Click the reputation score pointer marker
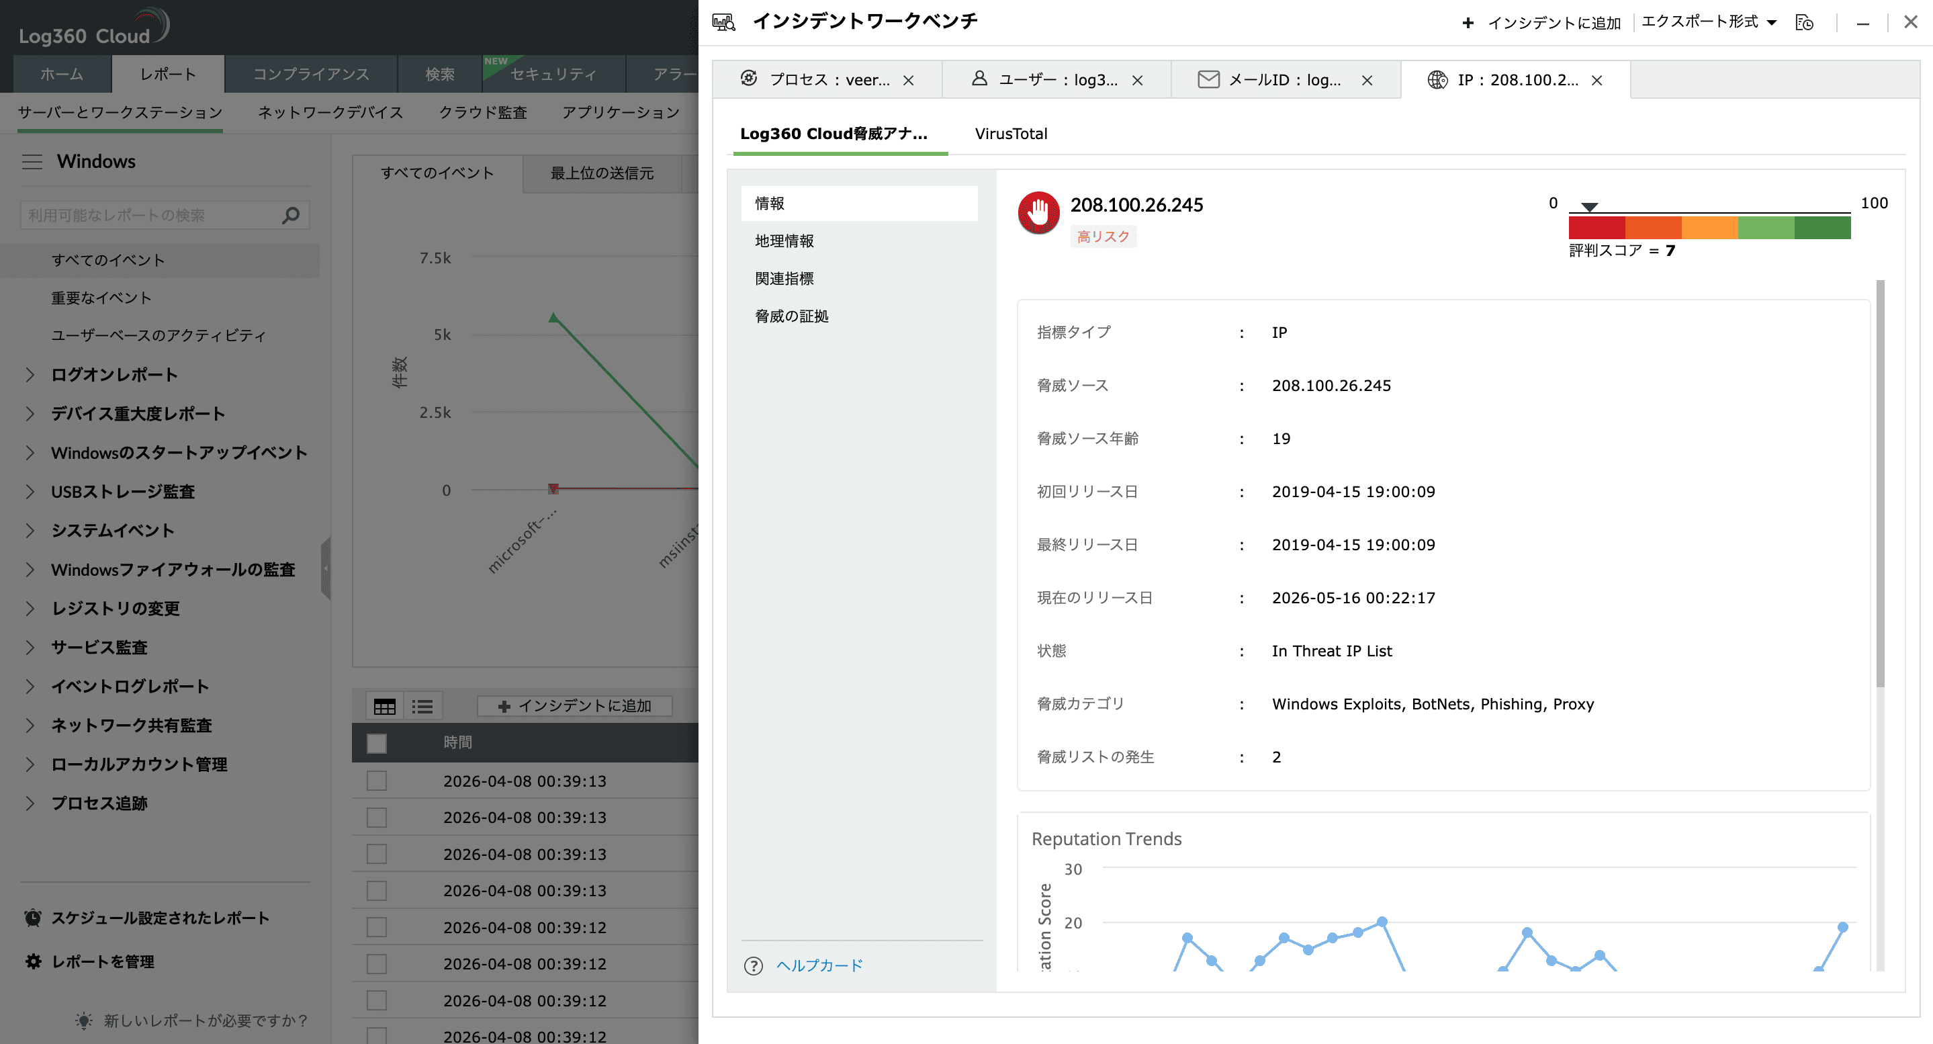Image resolution: width=1933 pixels, height=1044 pixels. coord(1588,207)
